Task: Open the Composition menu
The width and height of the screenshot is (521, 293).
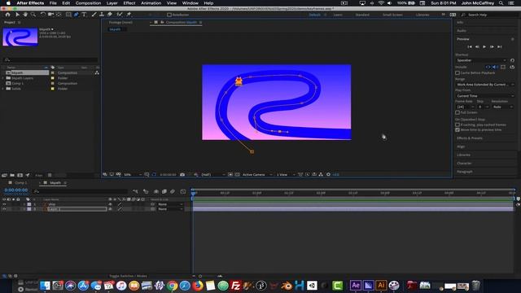Action: 88,3
